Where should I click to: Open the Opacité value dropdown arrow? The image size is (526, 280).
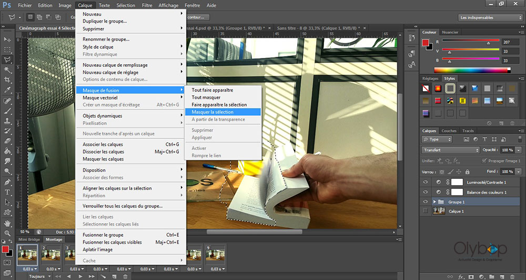click(519, 150)
